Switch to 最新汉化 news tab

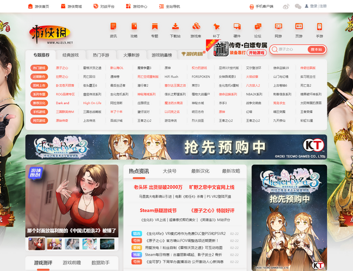tap(200, 171)
